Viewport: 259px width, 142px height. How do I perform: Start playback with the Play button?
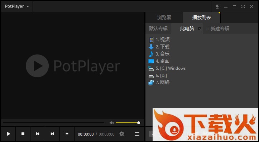(x=9, y=134)
